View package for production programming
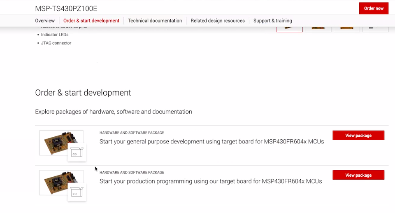 tap(358, 175)
